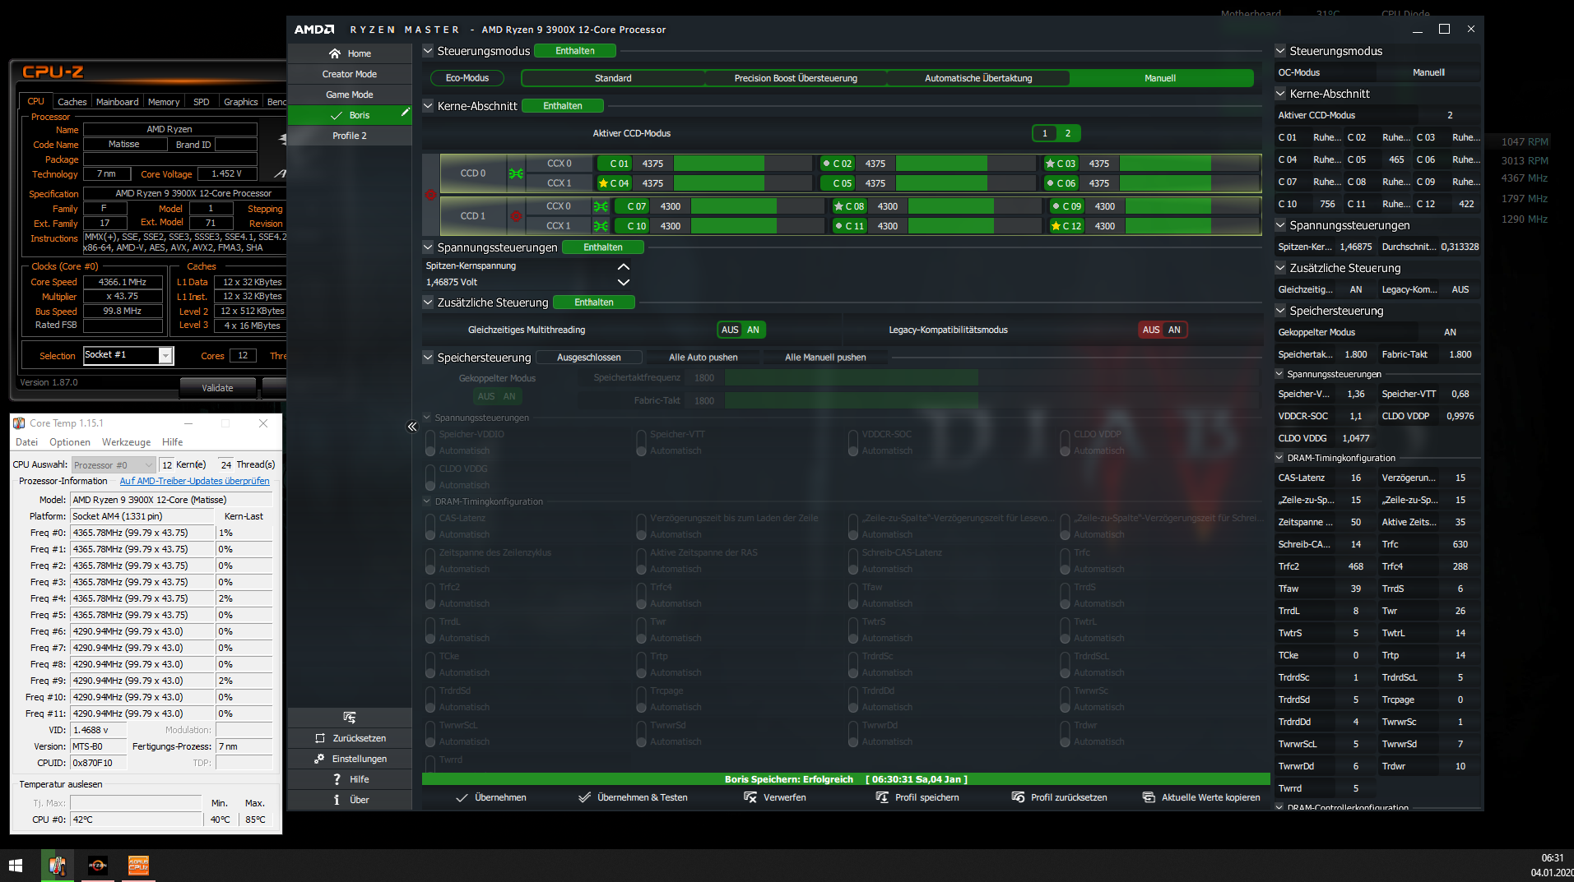This screenshot has height=882, width=1574.
Task: Click the Zurücksetzen reset icon in sidebar
Action: (321, 738)
